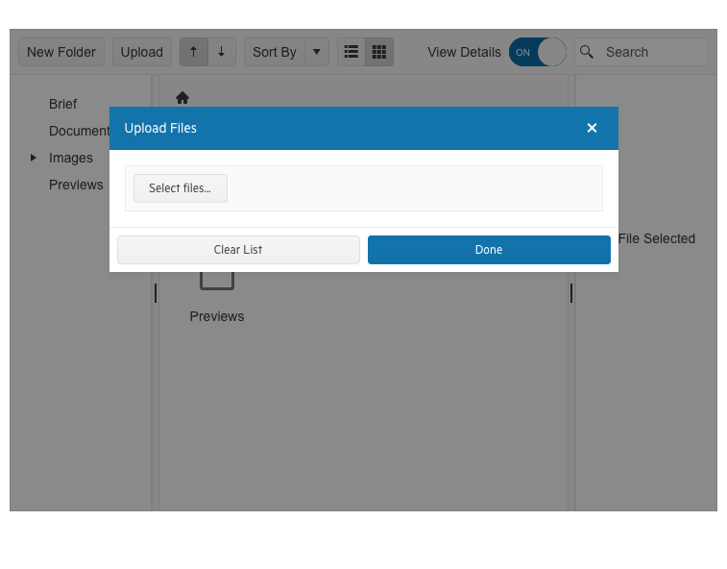Switch to list view

[x=351, y=52]
